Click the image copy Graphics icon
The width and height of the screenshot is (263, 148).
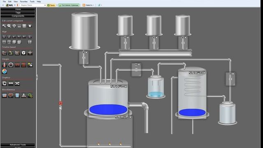5,83
